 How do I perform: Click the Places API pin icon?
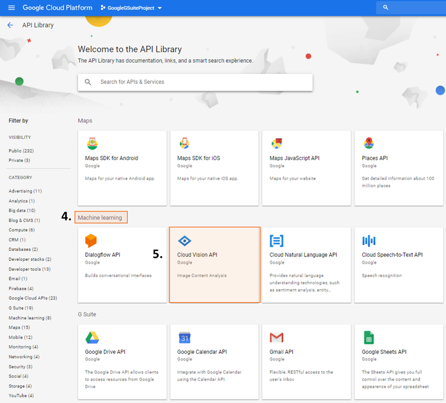pos(368,143)
